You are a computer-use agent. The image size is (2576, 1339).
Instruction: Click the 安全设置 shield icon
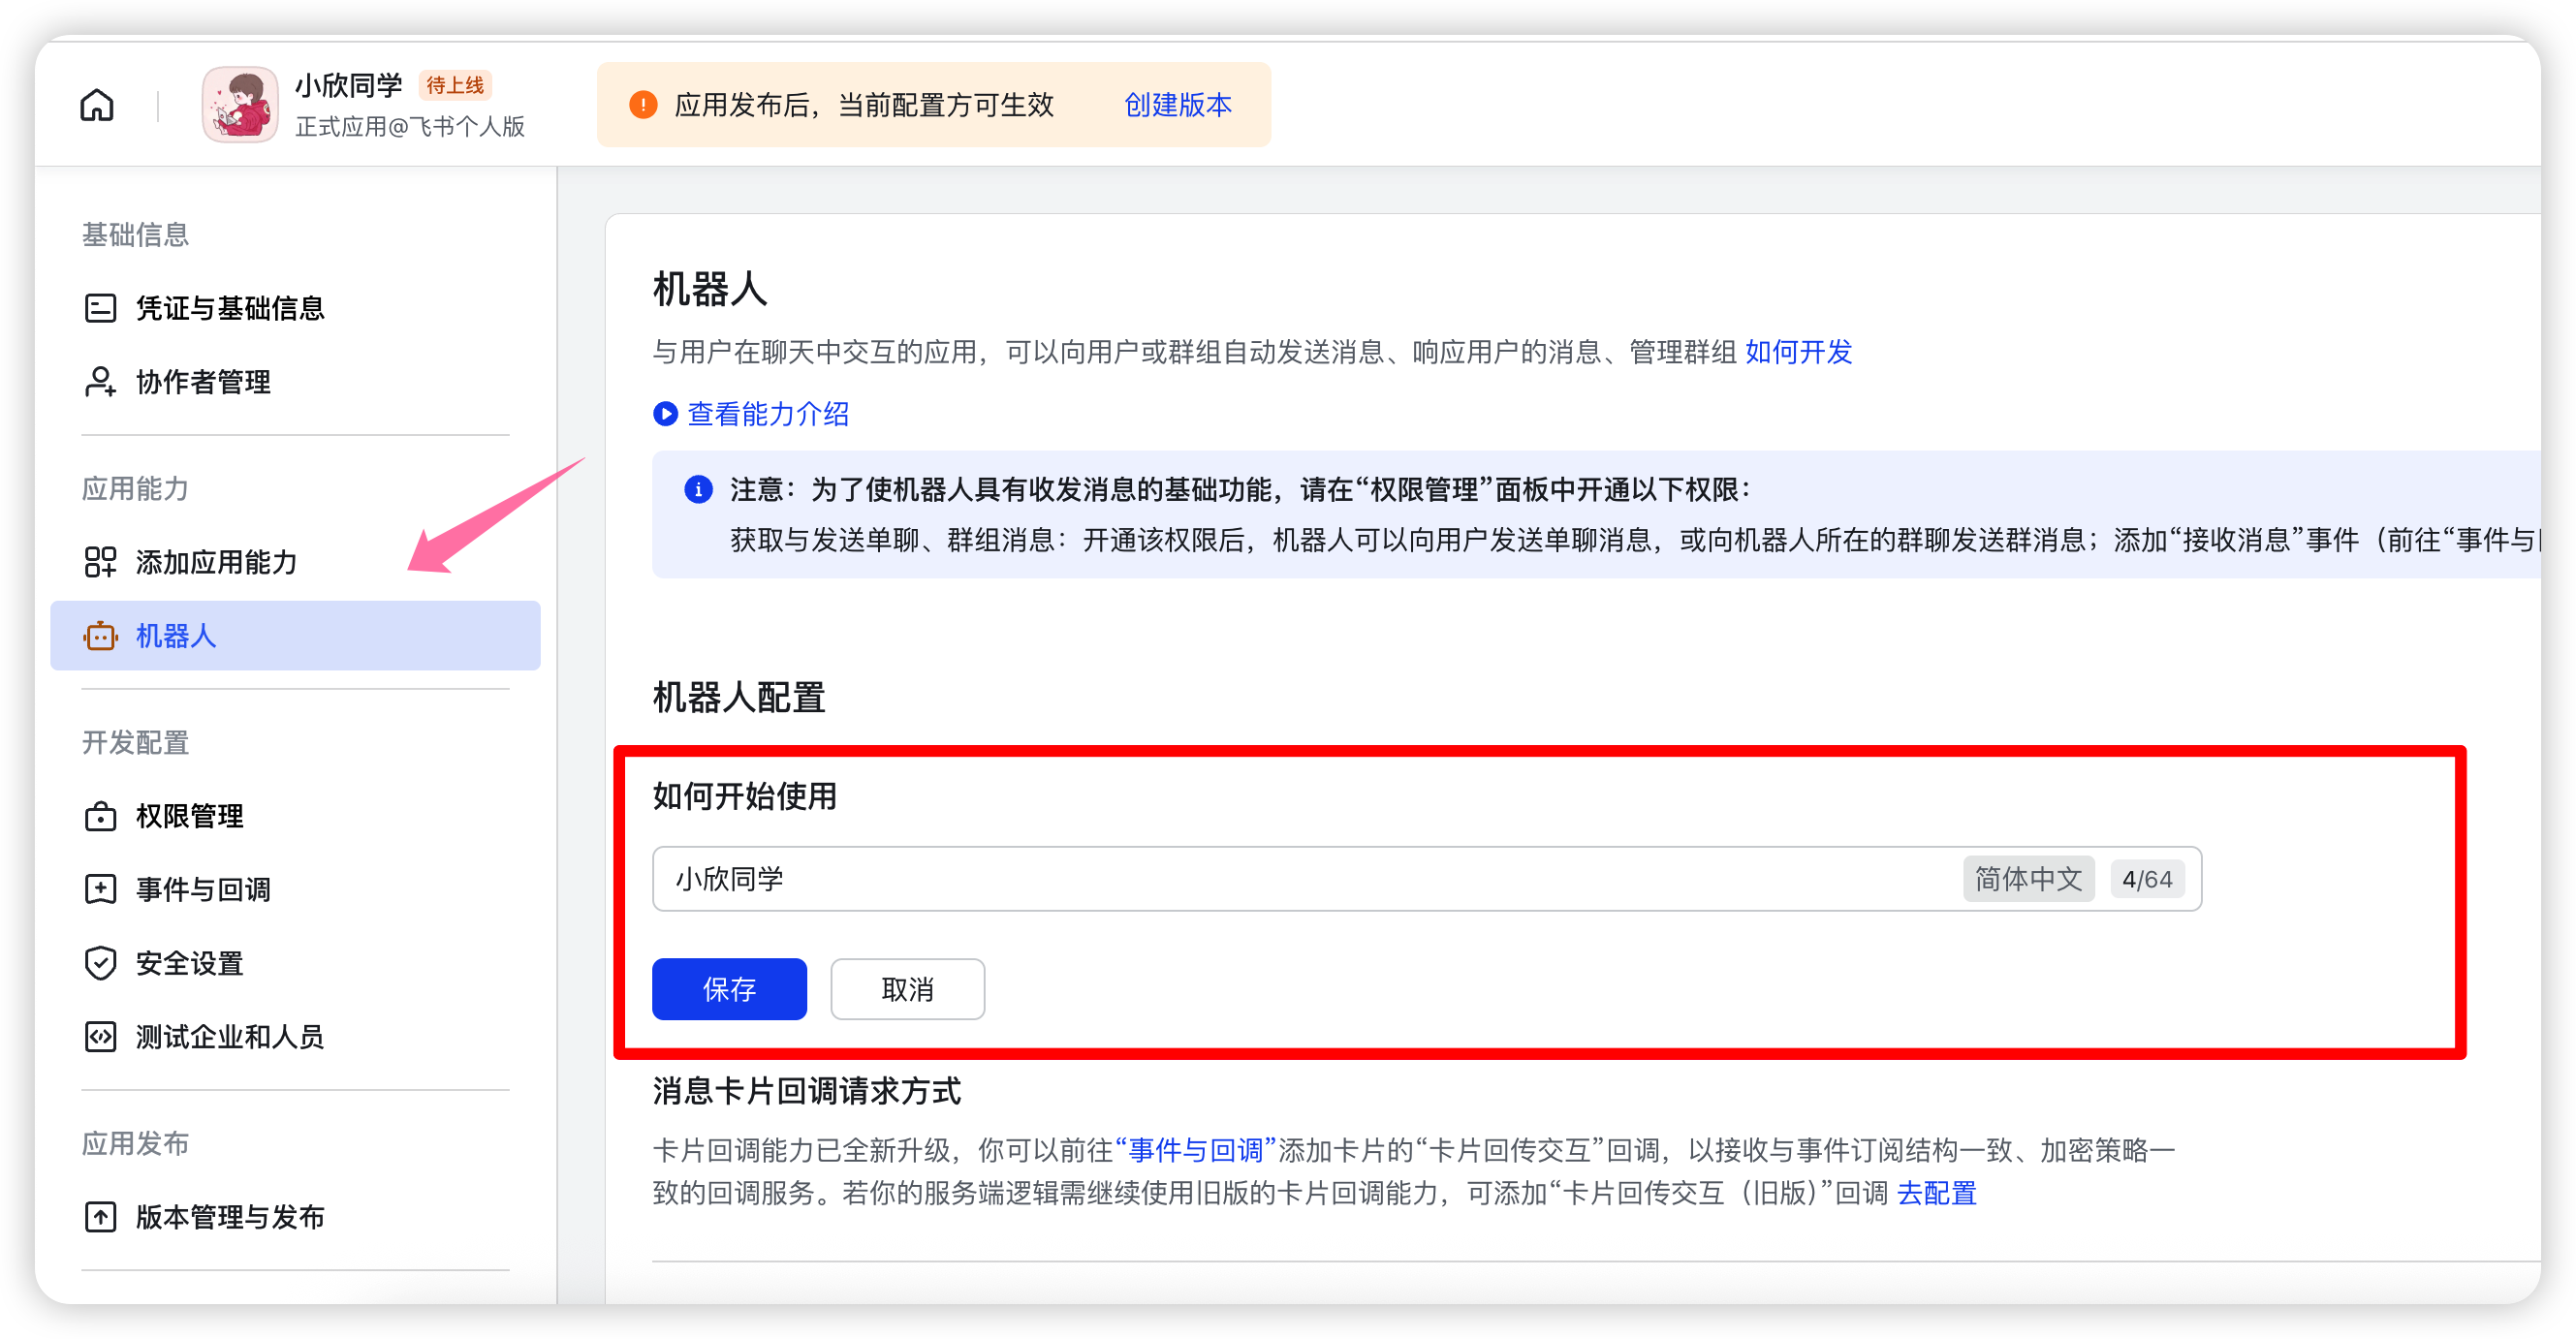coord(100,963)
